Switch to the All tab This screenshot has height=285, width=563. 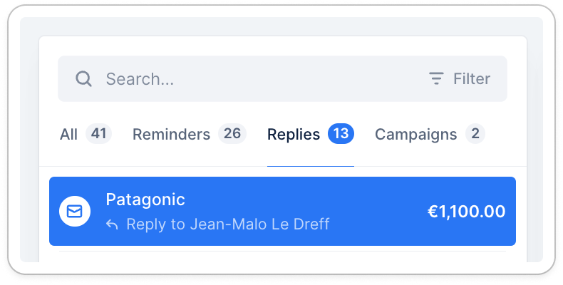[69, 134]
